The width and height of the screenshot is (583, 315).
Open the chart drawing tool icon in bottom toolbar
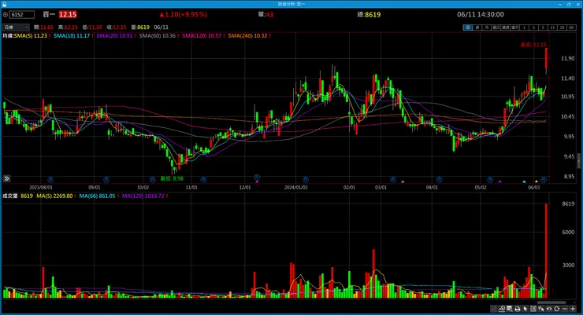pos(502,309)
